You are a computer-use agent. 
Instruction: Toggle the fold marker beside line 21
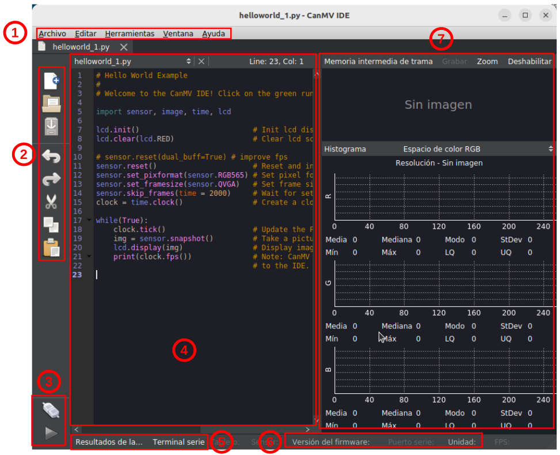(x=89, y=256)
